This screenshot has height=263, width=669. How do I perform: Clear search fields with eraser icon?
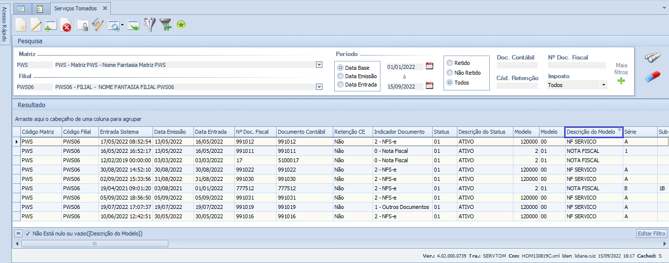tap(652, 77)
